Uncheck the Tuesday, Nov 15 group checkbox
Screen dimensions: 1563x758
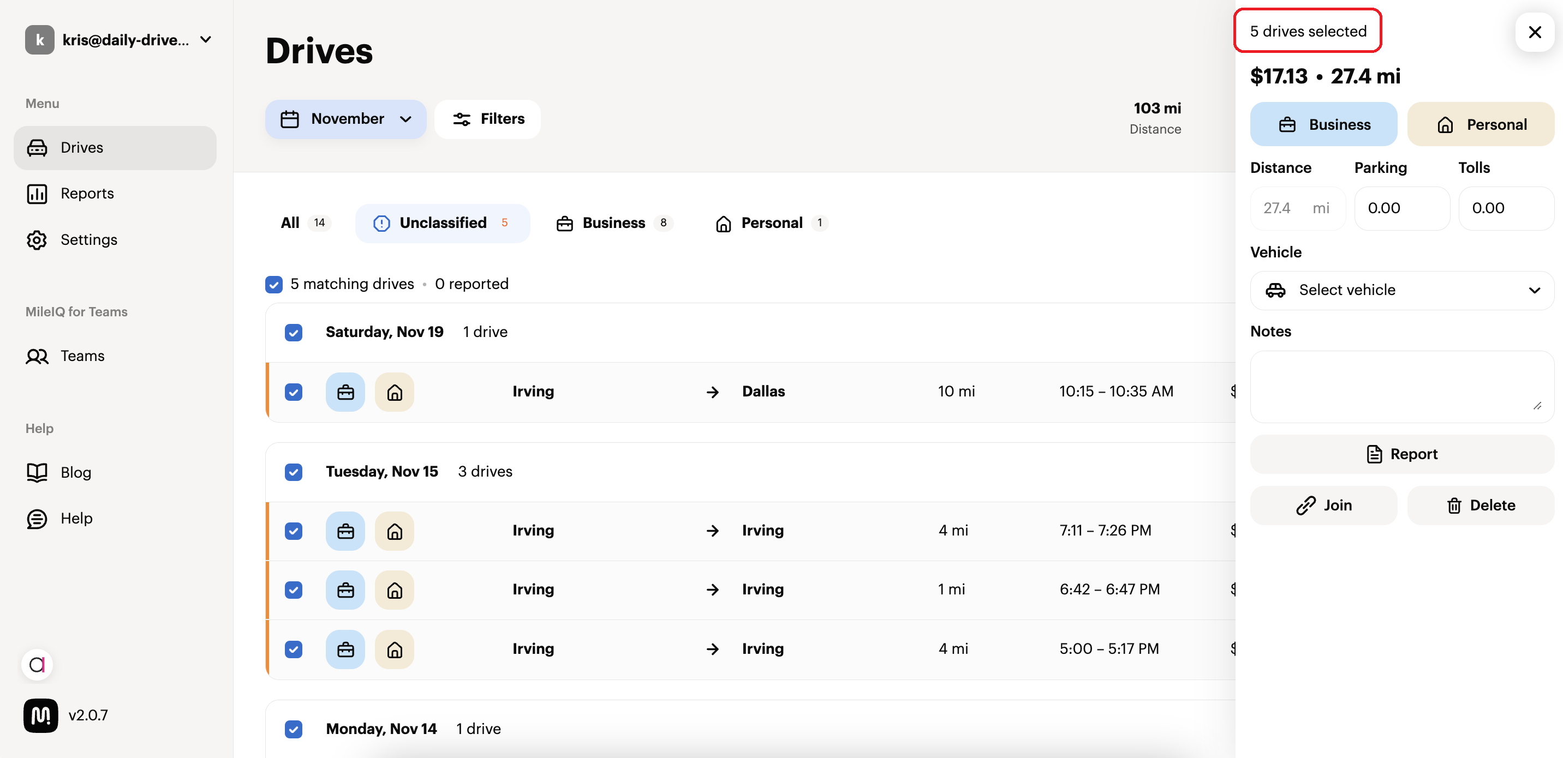[294, 472]
